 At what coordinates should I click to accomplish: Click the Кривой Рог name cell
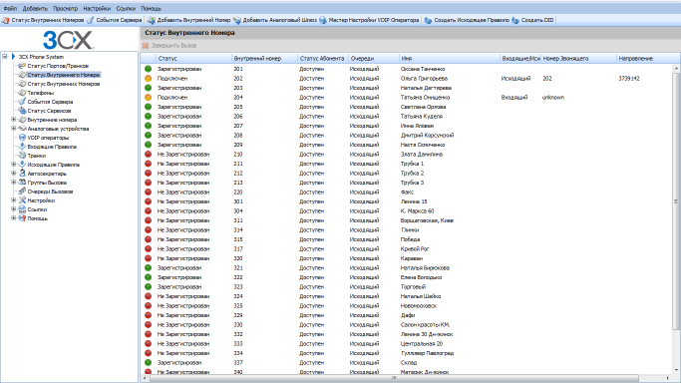point(415,248)
